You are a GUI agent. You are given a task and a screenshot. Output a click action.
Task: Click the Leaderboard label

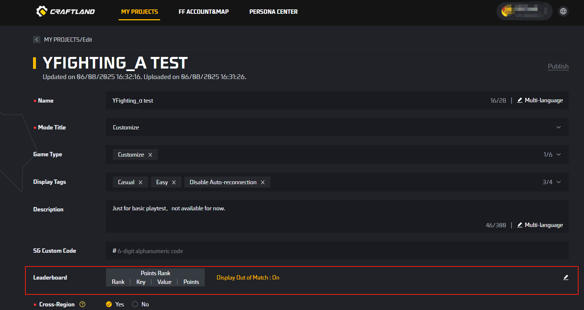(50, 277)
